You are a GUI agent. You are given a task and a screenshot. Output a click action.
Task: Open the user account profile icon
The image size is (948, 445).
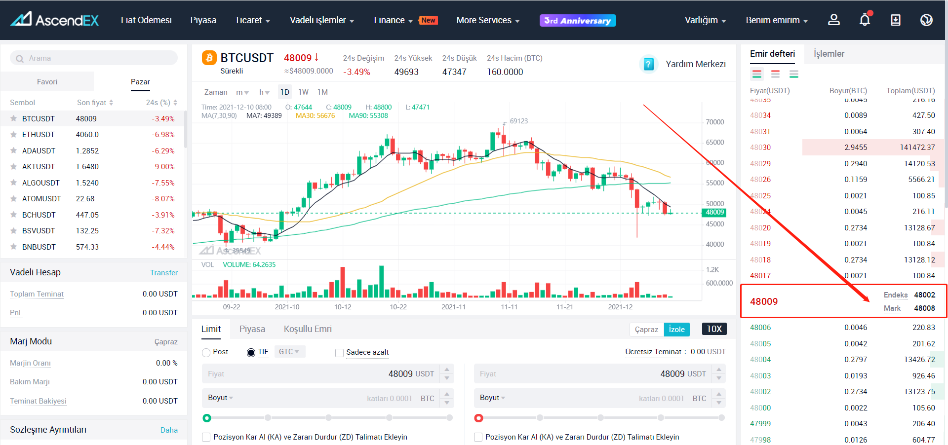click(834, 20)
